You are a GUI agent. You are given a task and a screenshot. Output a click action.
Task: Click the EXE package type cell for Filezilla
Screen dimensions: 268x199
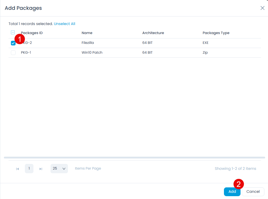[x=206, y=43]
